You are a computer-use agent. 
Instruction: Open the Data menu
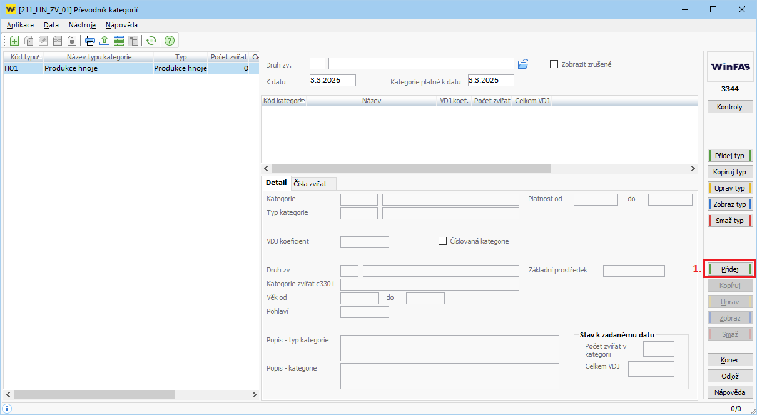(51, 25)
